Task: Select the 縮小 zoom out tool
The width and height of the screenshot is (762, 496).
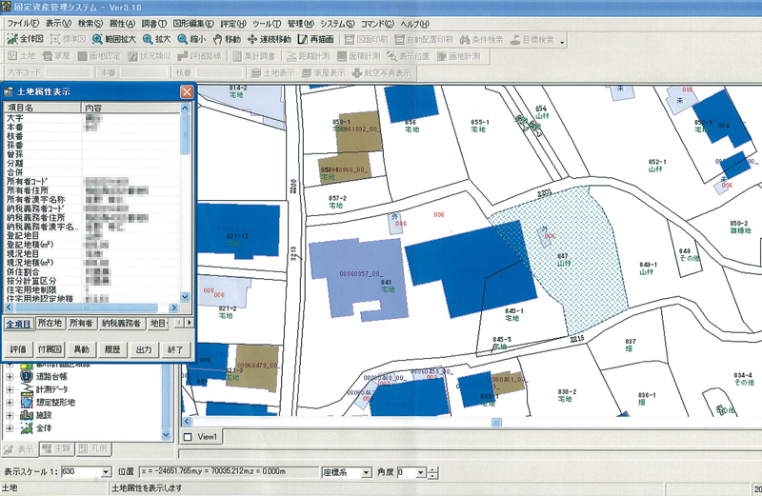Action: pos(192,39)
